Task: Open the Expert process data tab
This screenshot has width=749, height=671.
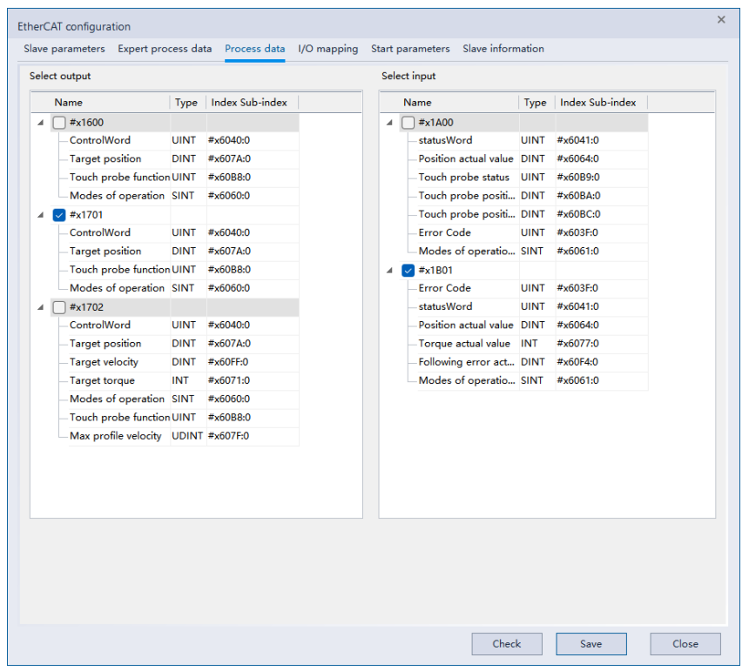Action: coord(165,49)
